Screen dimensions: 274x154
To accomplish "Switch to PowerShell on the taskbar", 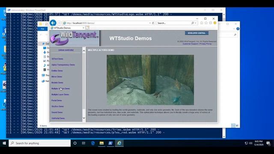I will pos(110,143).
